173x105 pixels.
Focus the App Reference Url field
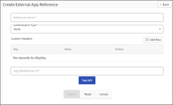click(87, 71)
